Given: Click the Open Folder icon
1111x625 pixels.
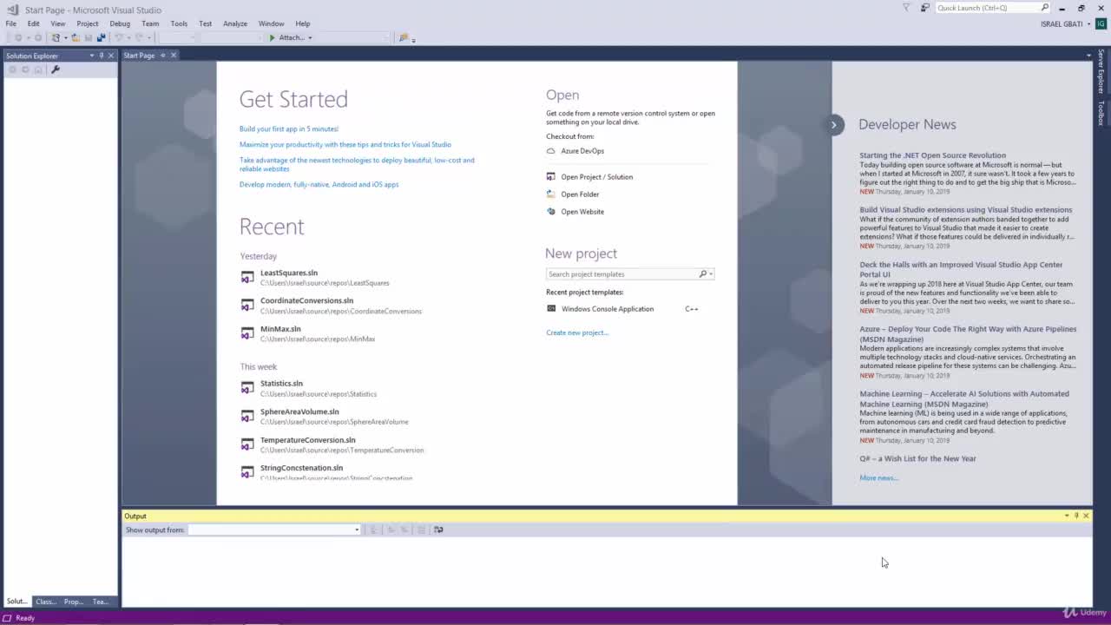Looking at the screenshot, I should [x=550, y=194].
